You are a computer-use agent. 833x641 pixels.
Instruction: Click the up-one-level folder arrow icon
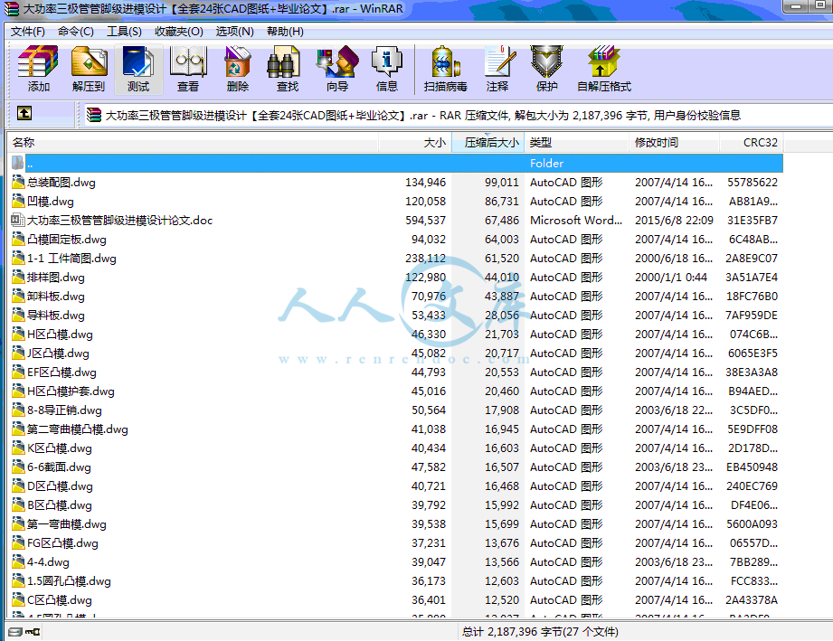[24, 113]
